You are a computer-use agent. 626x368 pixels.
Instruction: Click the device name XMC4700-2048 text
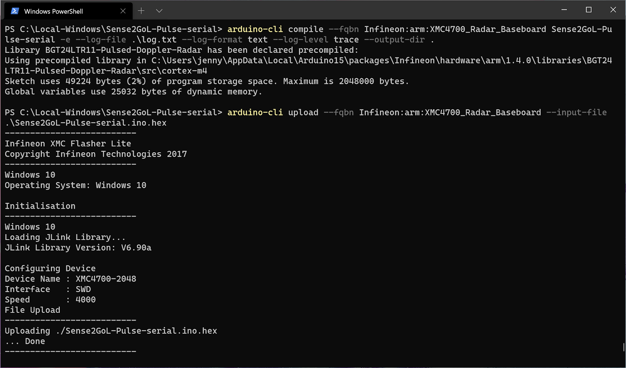[106, 279]
